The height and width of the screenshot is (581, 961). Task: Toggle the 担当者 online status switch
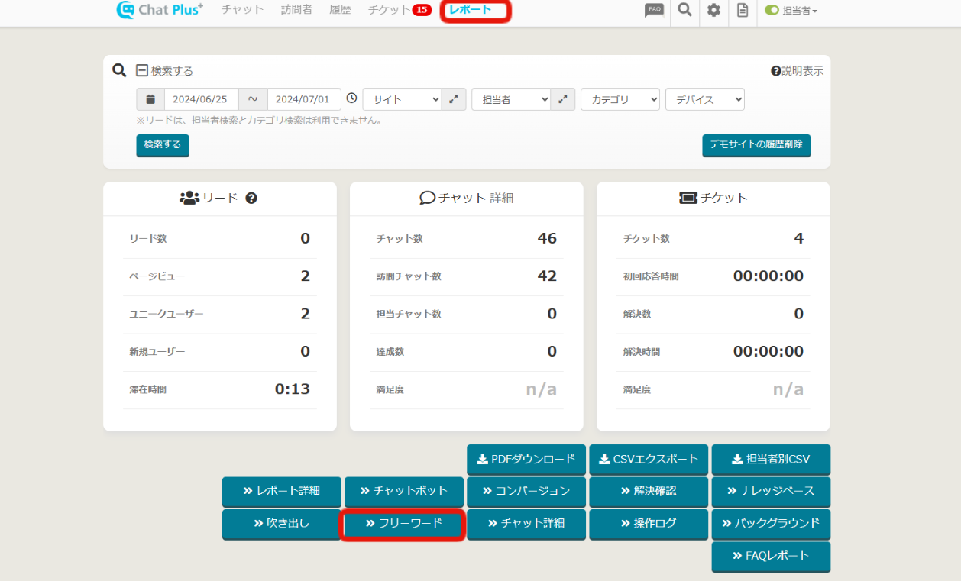tap(772, 11)
